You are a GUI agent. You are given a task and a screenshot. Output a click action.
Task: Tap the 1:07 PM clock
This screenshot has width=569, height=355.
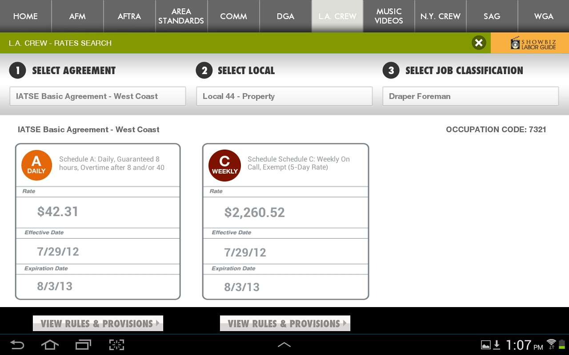coord(525,345)
